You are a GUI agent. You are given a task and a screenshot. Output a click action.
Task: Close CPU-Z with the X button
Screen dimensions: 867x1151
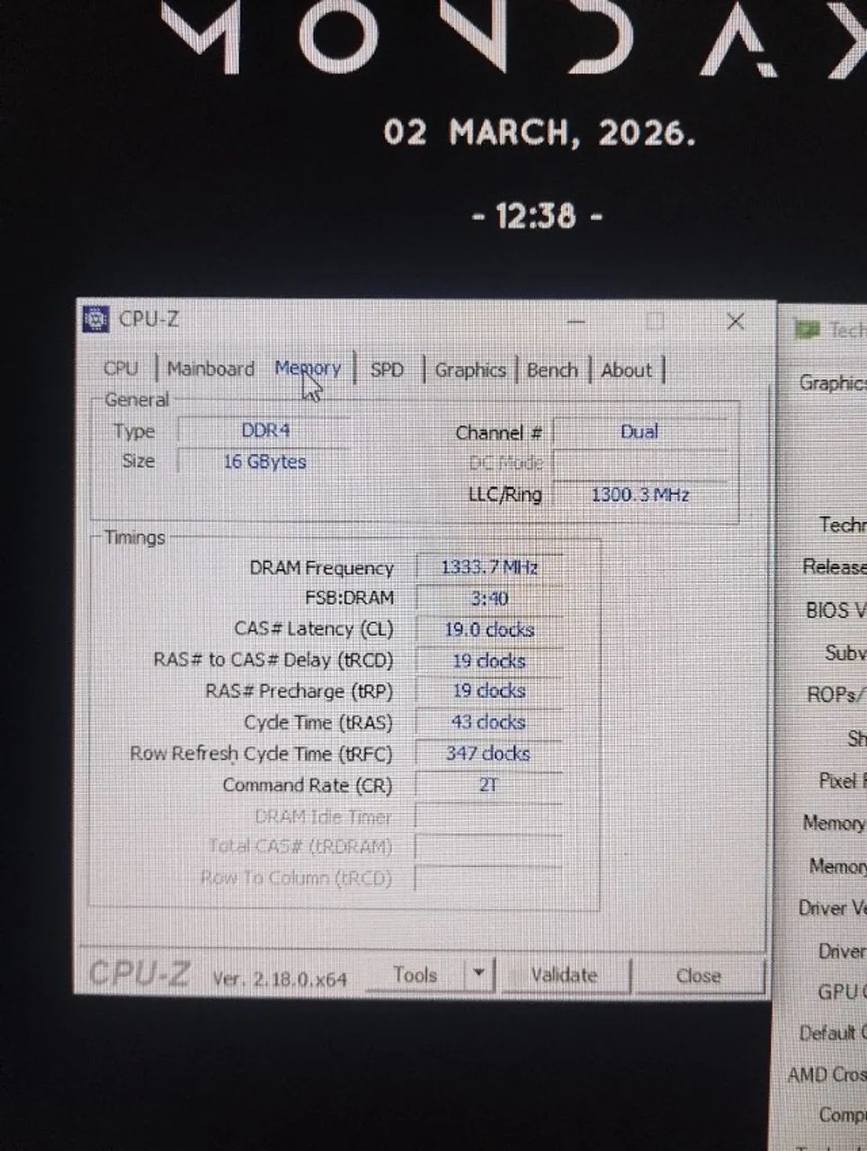click(735, 321)
